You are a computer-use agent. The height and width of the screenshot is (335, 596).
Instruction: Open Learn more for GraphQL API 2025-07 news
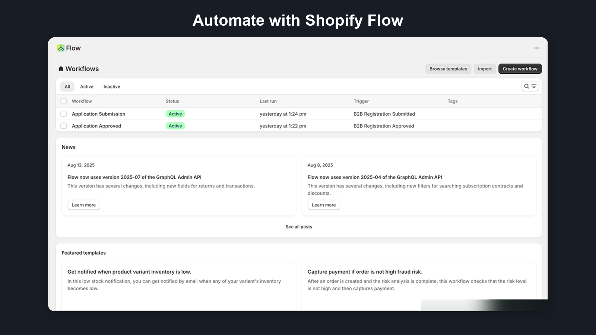pyautogui.click(x=83, y=205)
